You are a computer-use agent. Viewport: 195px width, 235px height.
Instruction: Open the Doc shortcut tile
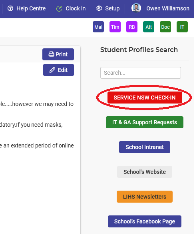[x=165, y=27]
